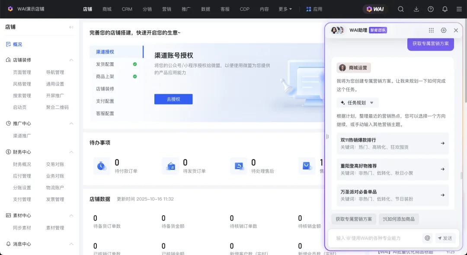Click the WAI chat message input field

(x=376, y=238)
